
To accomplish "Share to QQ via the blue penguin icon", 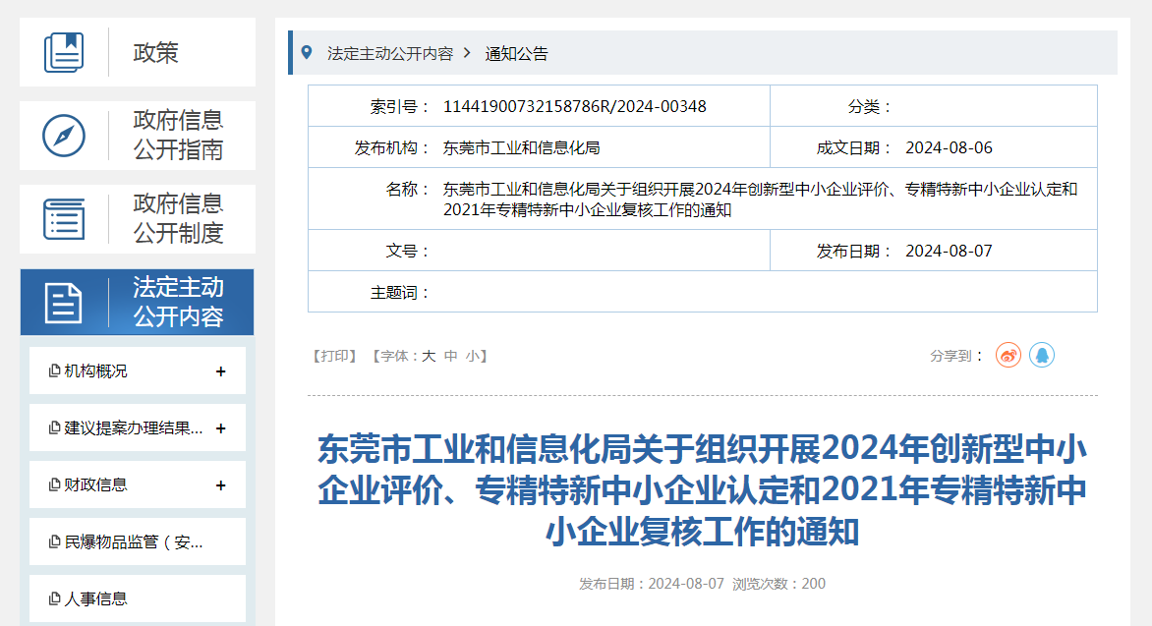I will 1042,356.
